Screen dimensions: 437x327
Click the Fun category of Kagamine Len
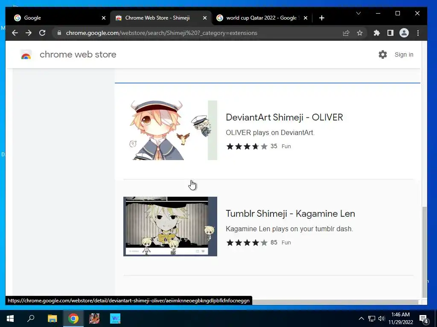point(286,242)
